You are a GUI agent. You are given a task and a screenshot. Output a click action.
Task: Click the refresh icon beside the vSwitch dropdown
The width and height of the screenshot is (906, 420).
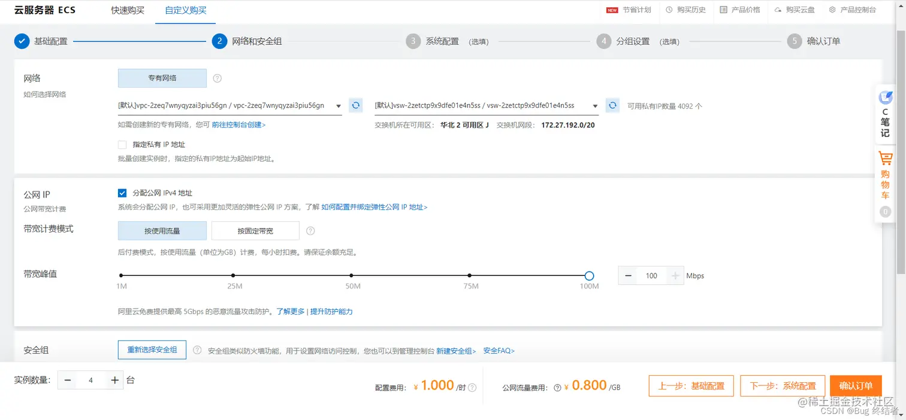coord(612,105)
